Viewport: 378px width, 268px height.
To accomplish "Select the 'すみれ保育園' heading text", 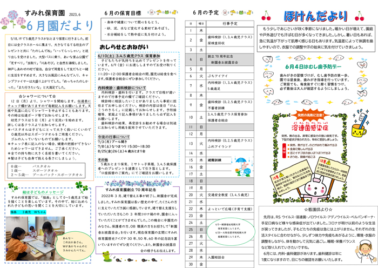I will pos(45,14).
